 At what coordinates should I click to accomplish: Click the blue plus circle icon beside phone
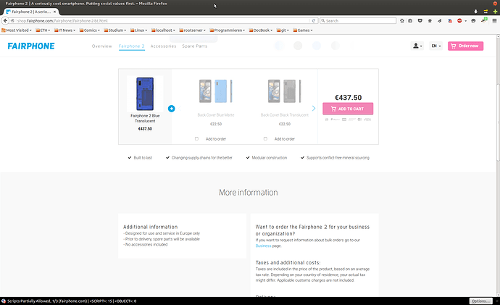click(x=171, y=109)
